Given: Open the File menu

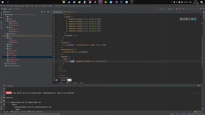Looking at the screenshot, I should pyautogui.click(x=5, y=6).
